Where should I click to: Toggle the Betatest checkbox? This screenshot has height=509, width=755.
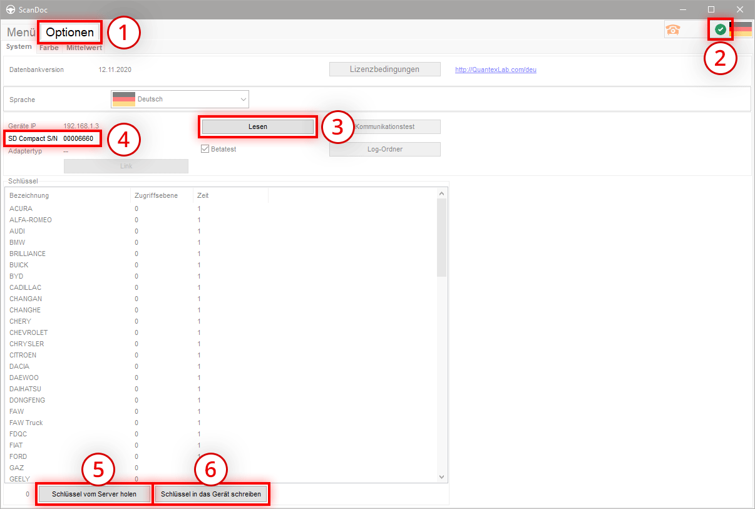[205, 149]
